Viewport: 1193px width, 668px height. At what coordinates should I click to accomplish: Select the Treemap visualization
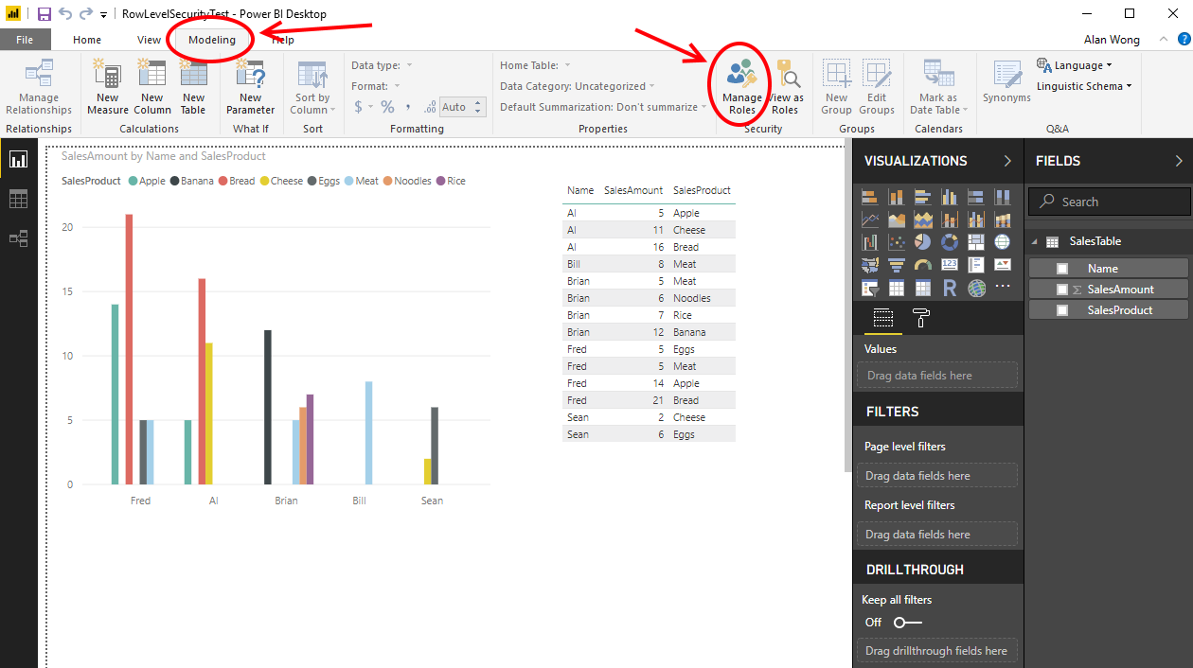976,242
